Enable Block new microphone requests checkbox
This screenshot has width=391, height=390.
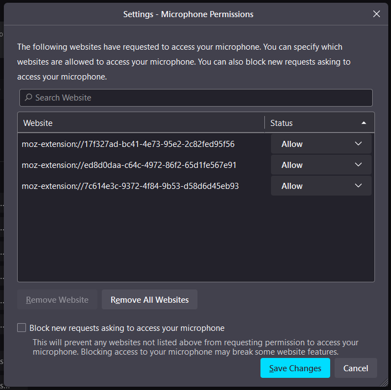click(22, 328)
